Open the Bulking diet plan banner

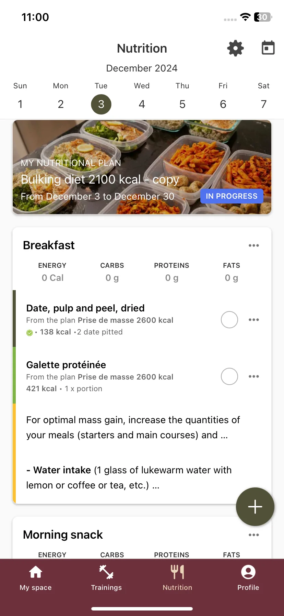tap(142, 167)
